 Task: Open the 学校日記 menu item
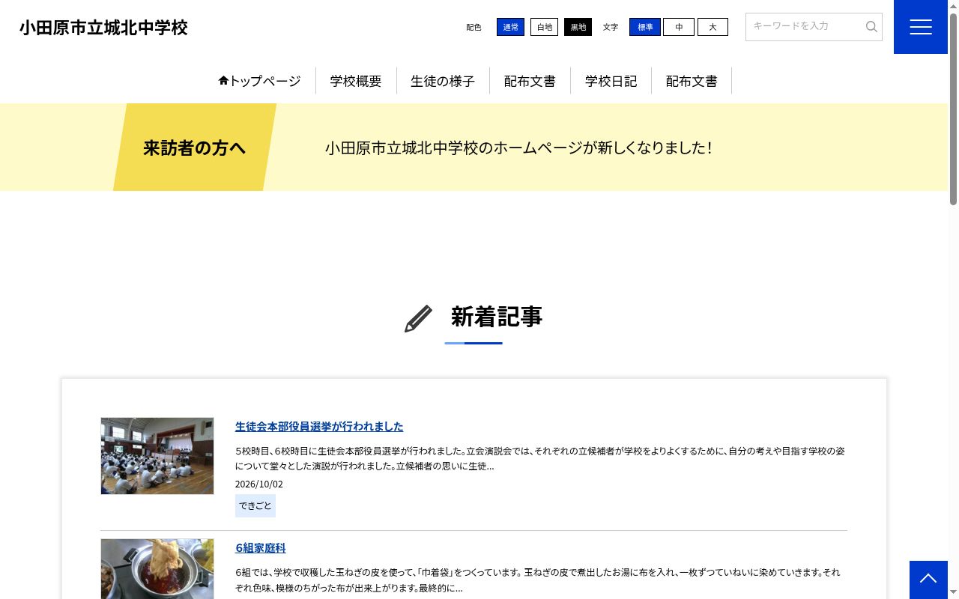tap(611, 81)
